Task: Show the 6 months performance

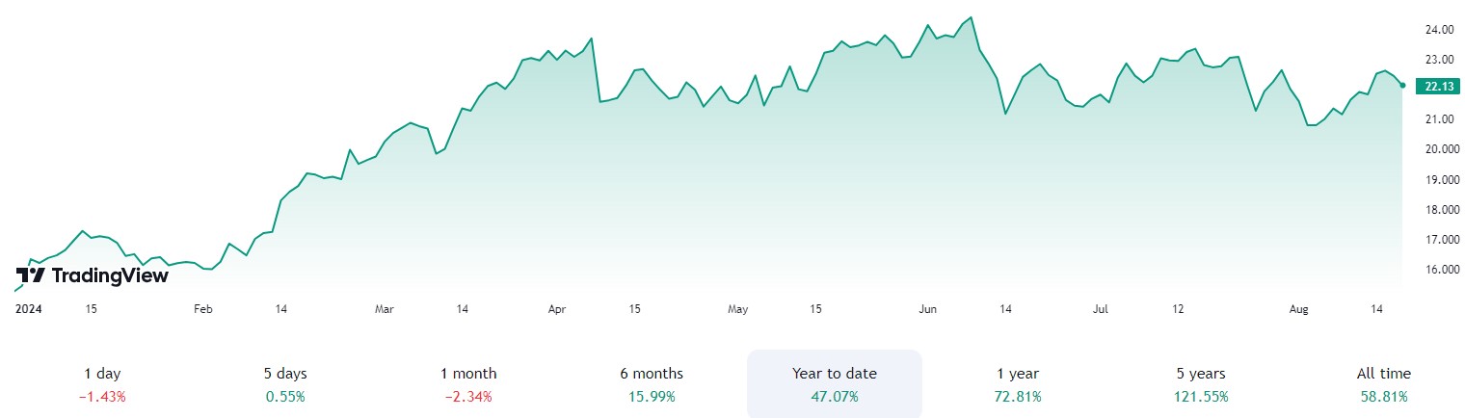Action: [652, 383]
